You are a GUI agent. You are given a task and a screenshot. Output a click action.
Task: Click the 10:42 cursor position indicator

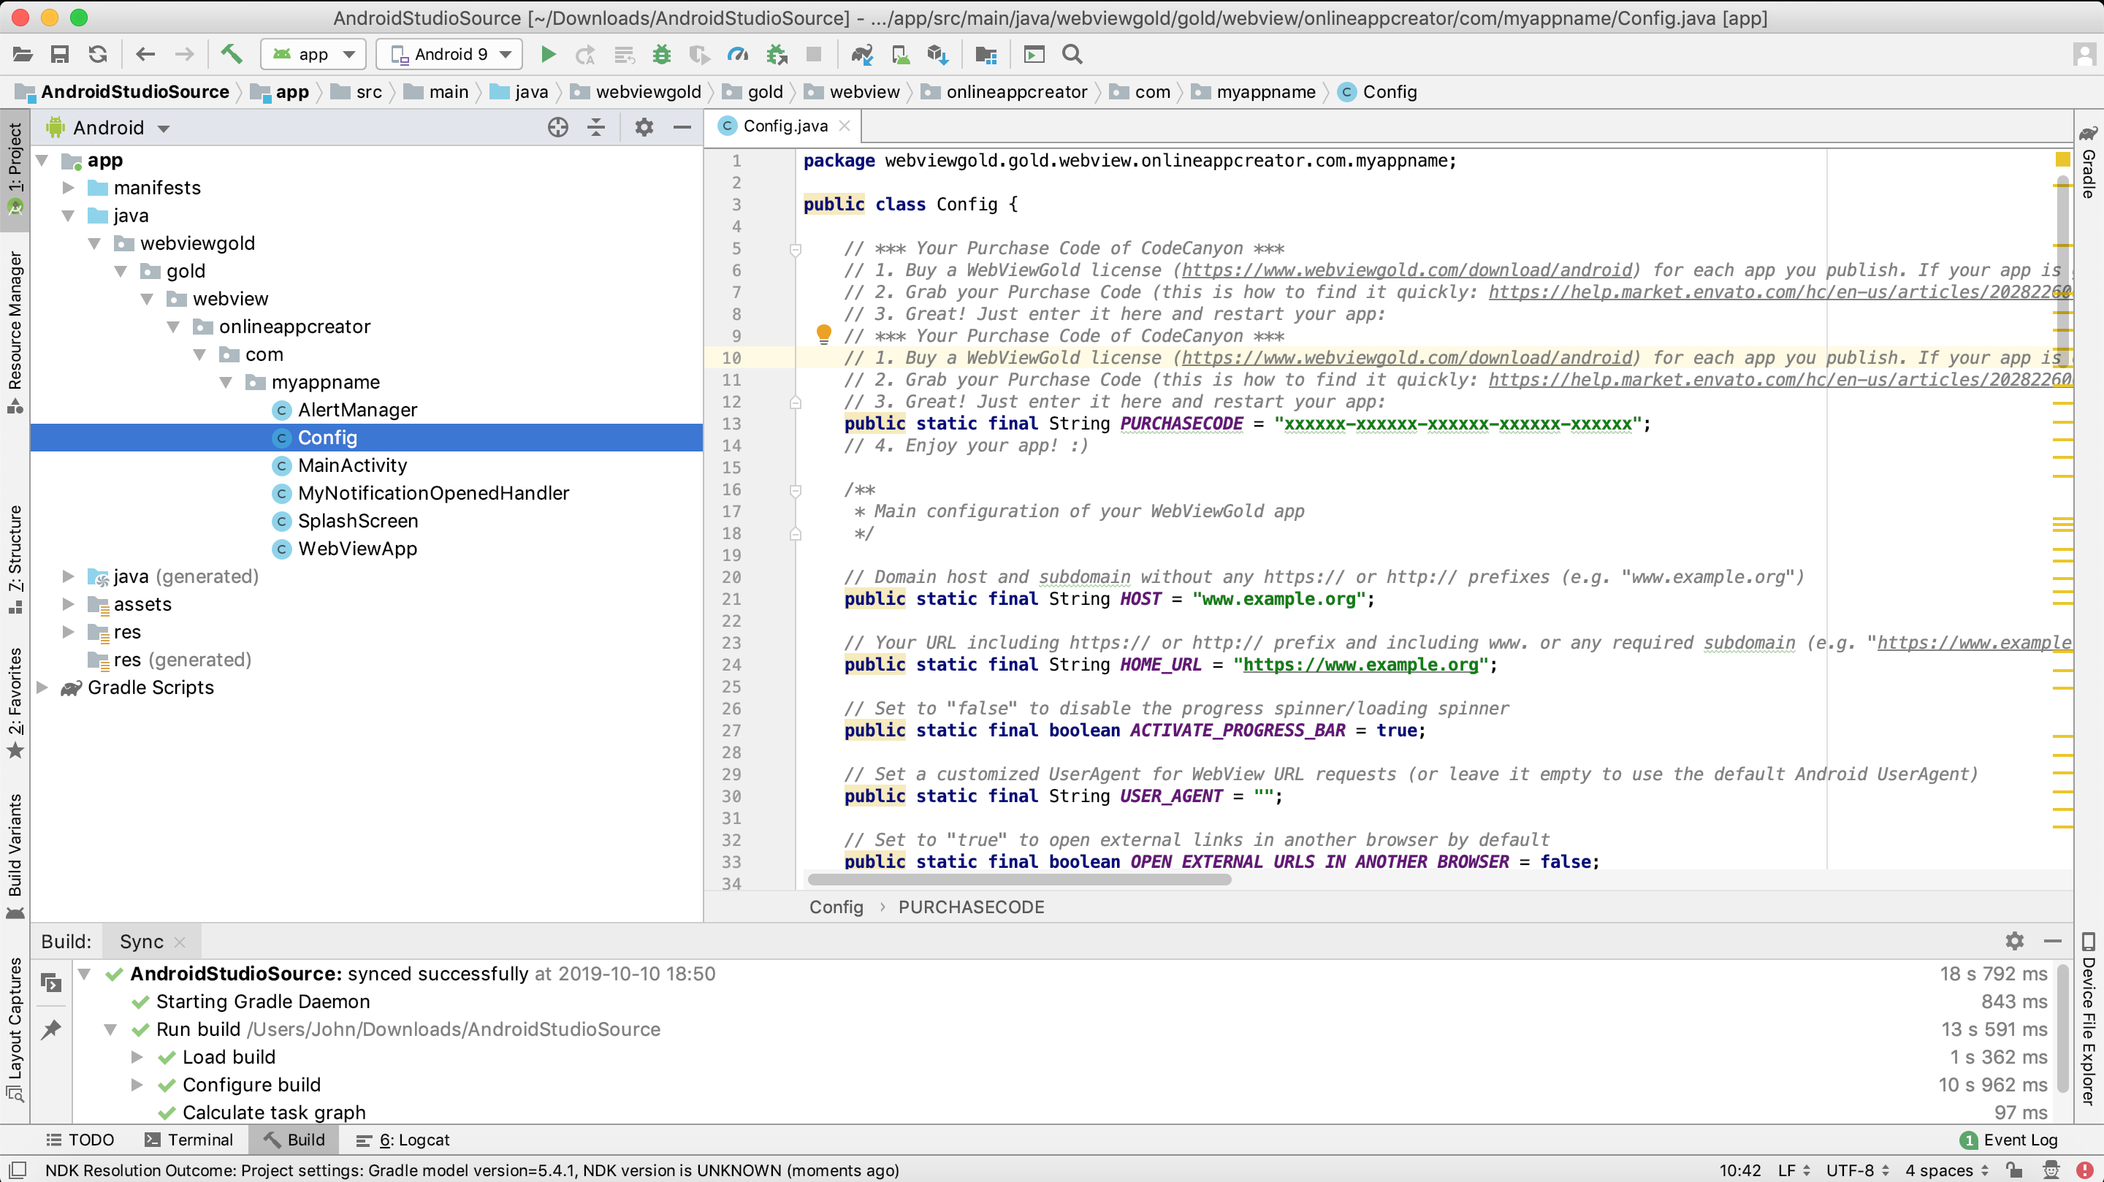[x=1739, y=1170]
